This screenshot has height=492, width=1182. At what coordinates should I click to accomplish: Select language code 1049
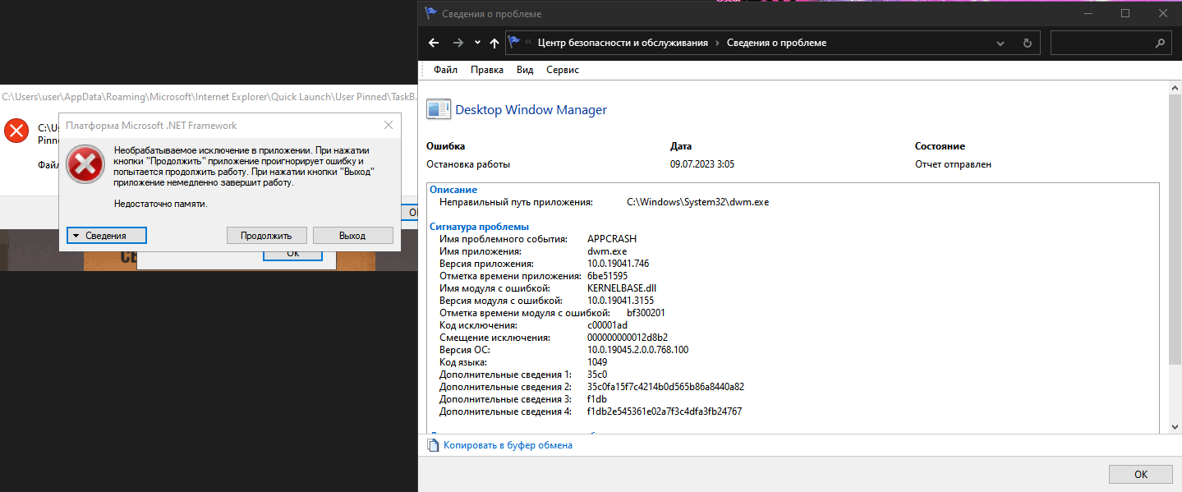pyautogui.click(x=597, y=362)
